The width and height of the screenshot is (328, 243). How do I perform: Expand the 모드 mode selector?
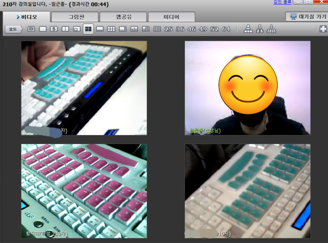tap(13, 29)
